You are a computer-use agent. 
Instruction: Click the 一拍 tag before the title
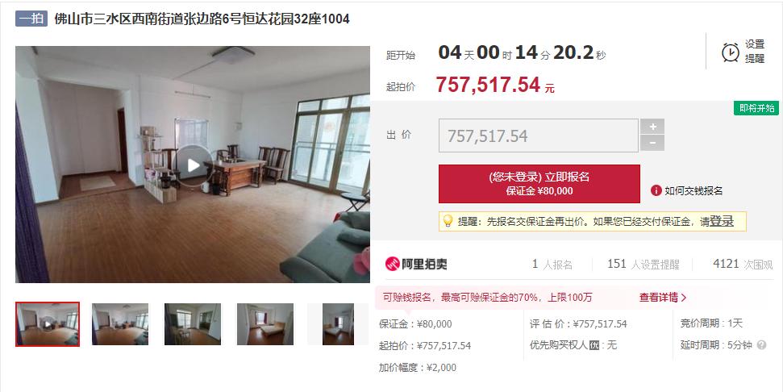[31, 19]
